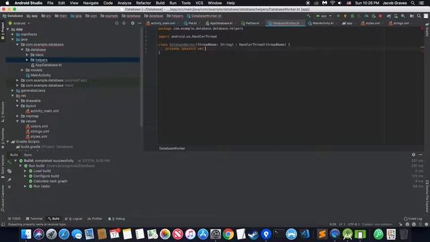The width and height of the screenshot is (430, 242).
Task: Click Collapse All in Project panel
Action: (x=124, y=24)
